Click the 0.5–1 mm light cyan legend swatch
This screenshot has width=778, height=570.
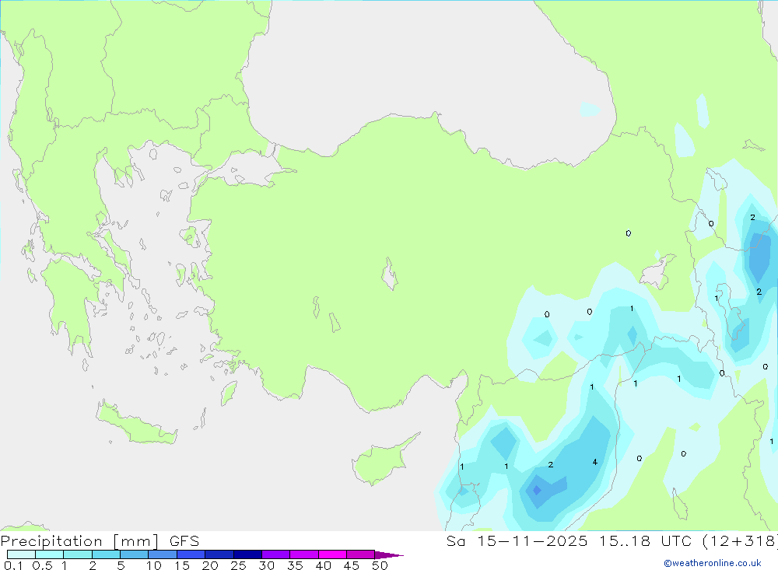(x=49, y=554)
